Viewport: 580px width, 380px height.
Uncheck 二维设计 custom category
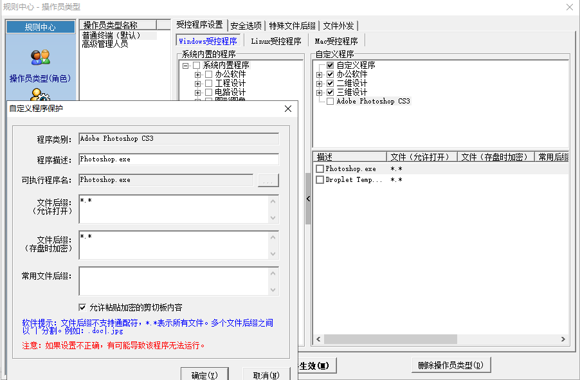[x=331, y=83]
